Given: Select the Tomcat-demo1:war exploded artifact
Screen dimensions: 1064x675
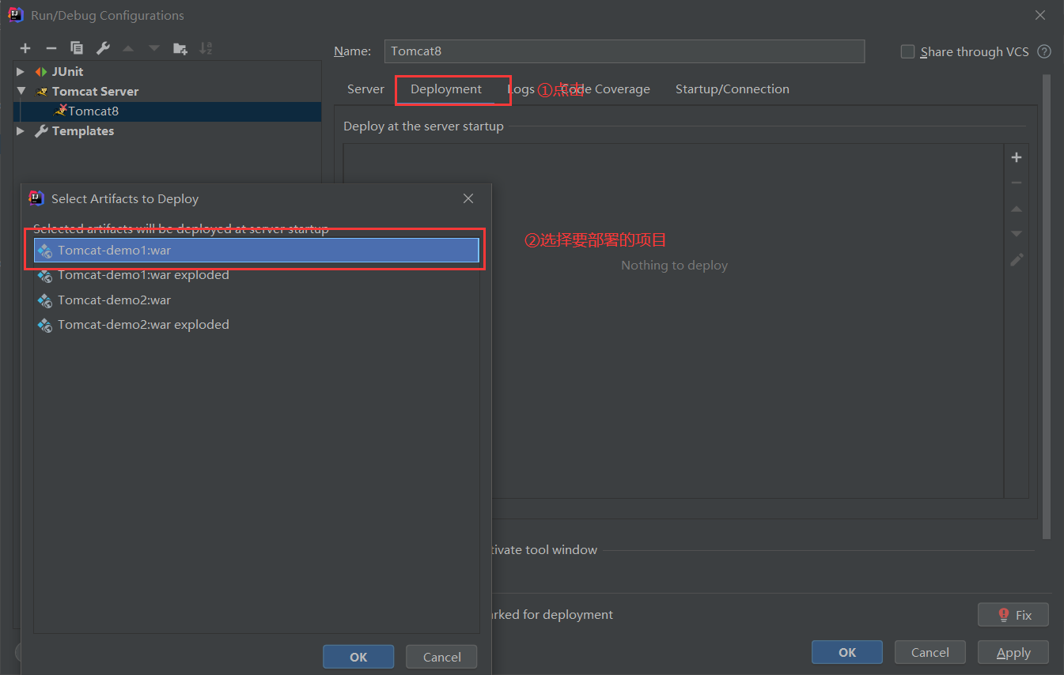Looking at the screenshot, I should pos(256,275).
